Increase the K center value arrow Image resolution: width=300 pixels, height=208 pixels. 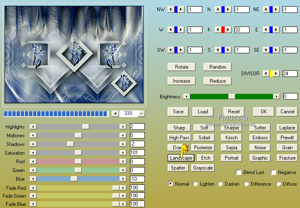228,30
